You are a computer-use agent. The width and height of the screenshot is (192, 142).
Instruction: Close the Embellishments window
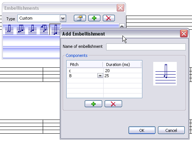point(120,8)
